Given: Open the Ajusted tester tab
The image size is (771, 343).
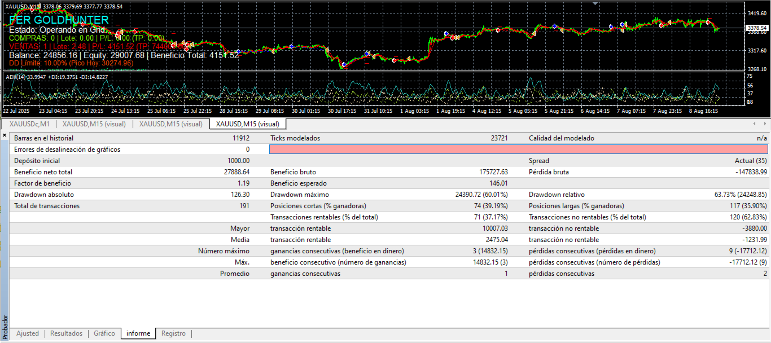Looking at the screenshot, I should pyautogui.click(x=28, y=333).
